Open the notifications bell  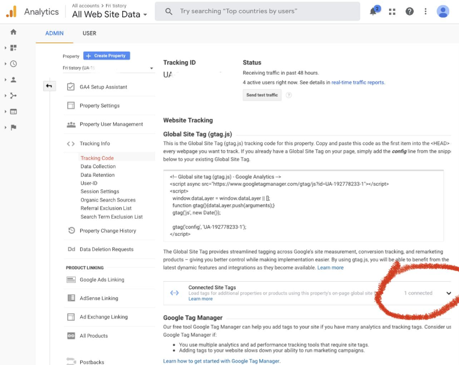pyautogui.click(x=374, y=11)
